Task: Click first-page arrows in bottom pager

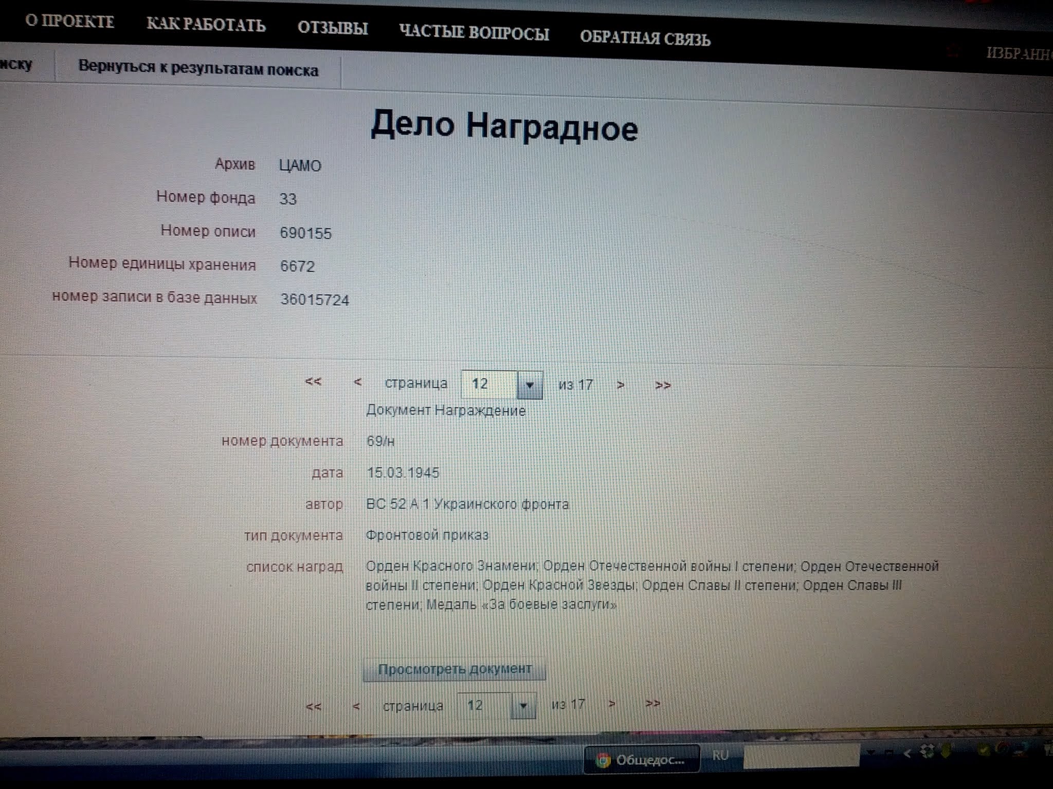Action: click(314, 707)
